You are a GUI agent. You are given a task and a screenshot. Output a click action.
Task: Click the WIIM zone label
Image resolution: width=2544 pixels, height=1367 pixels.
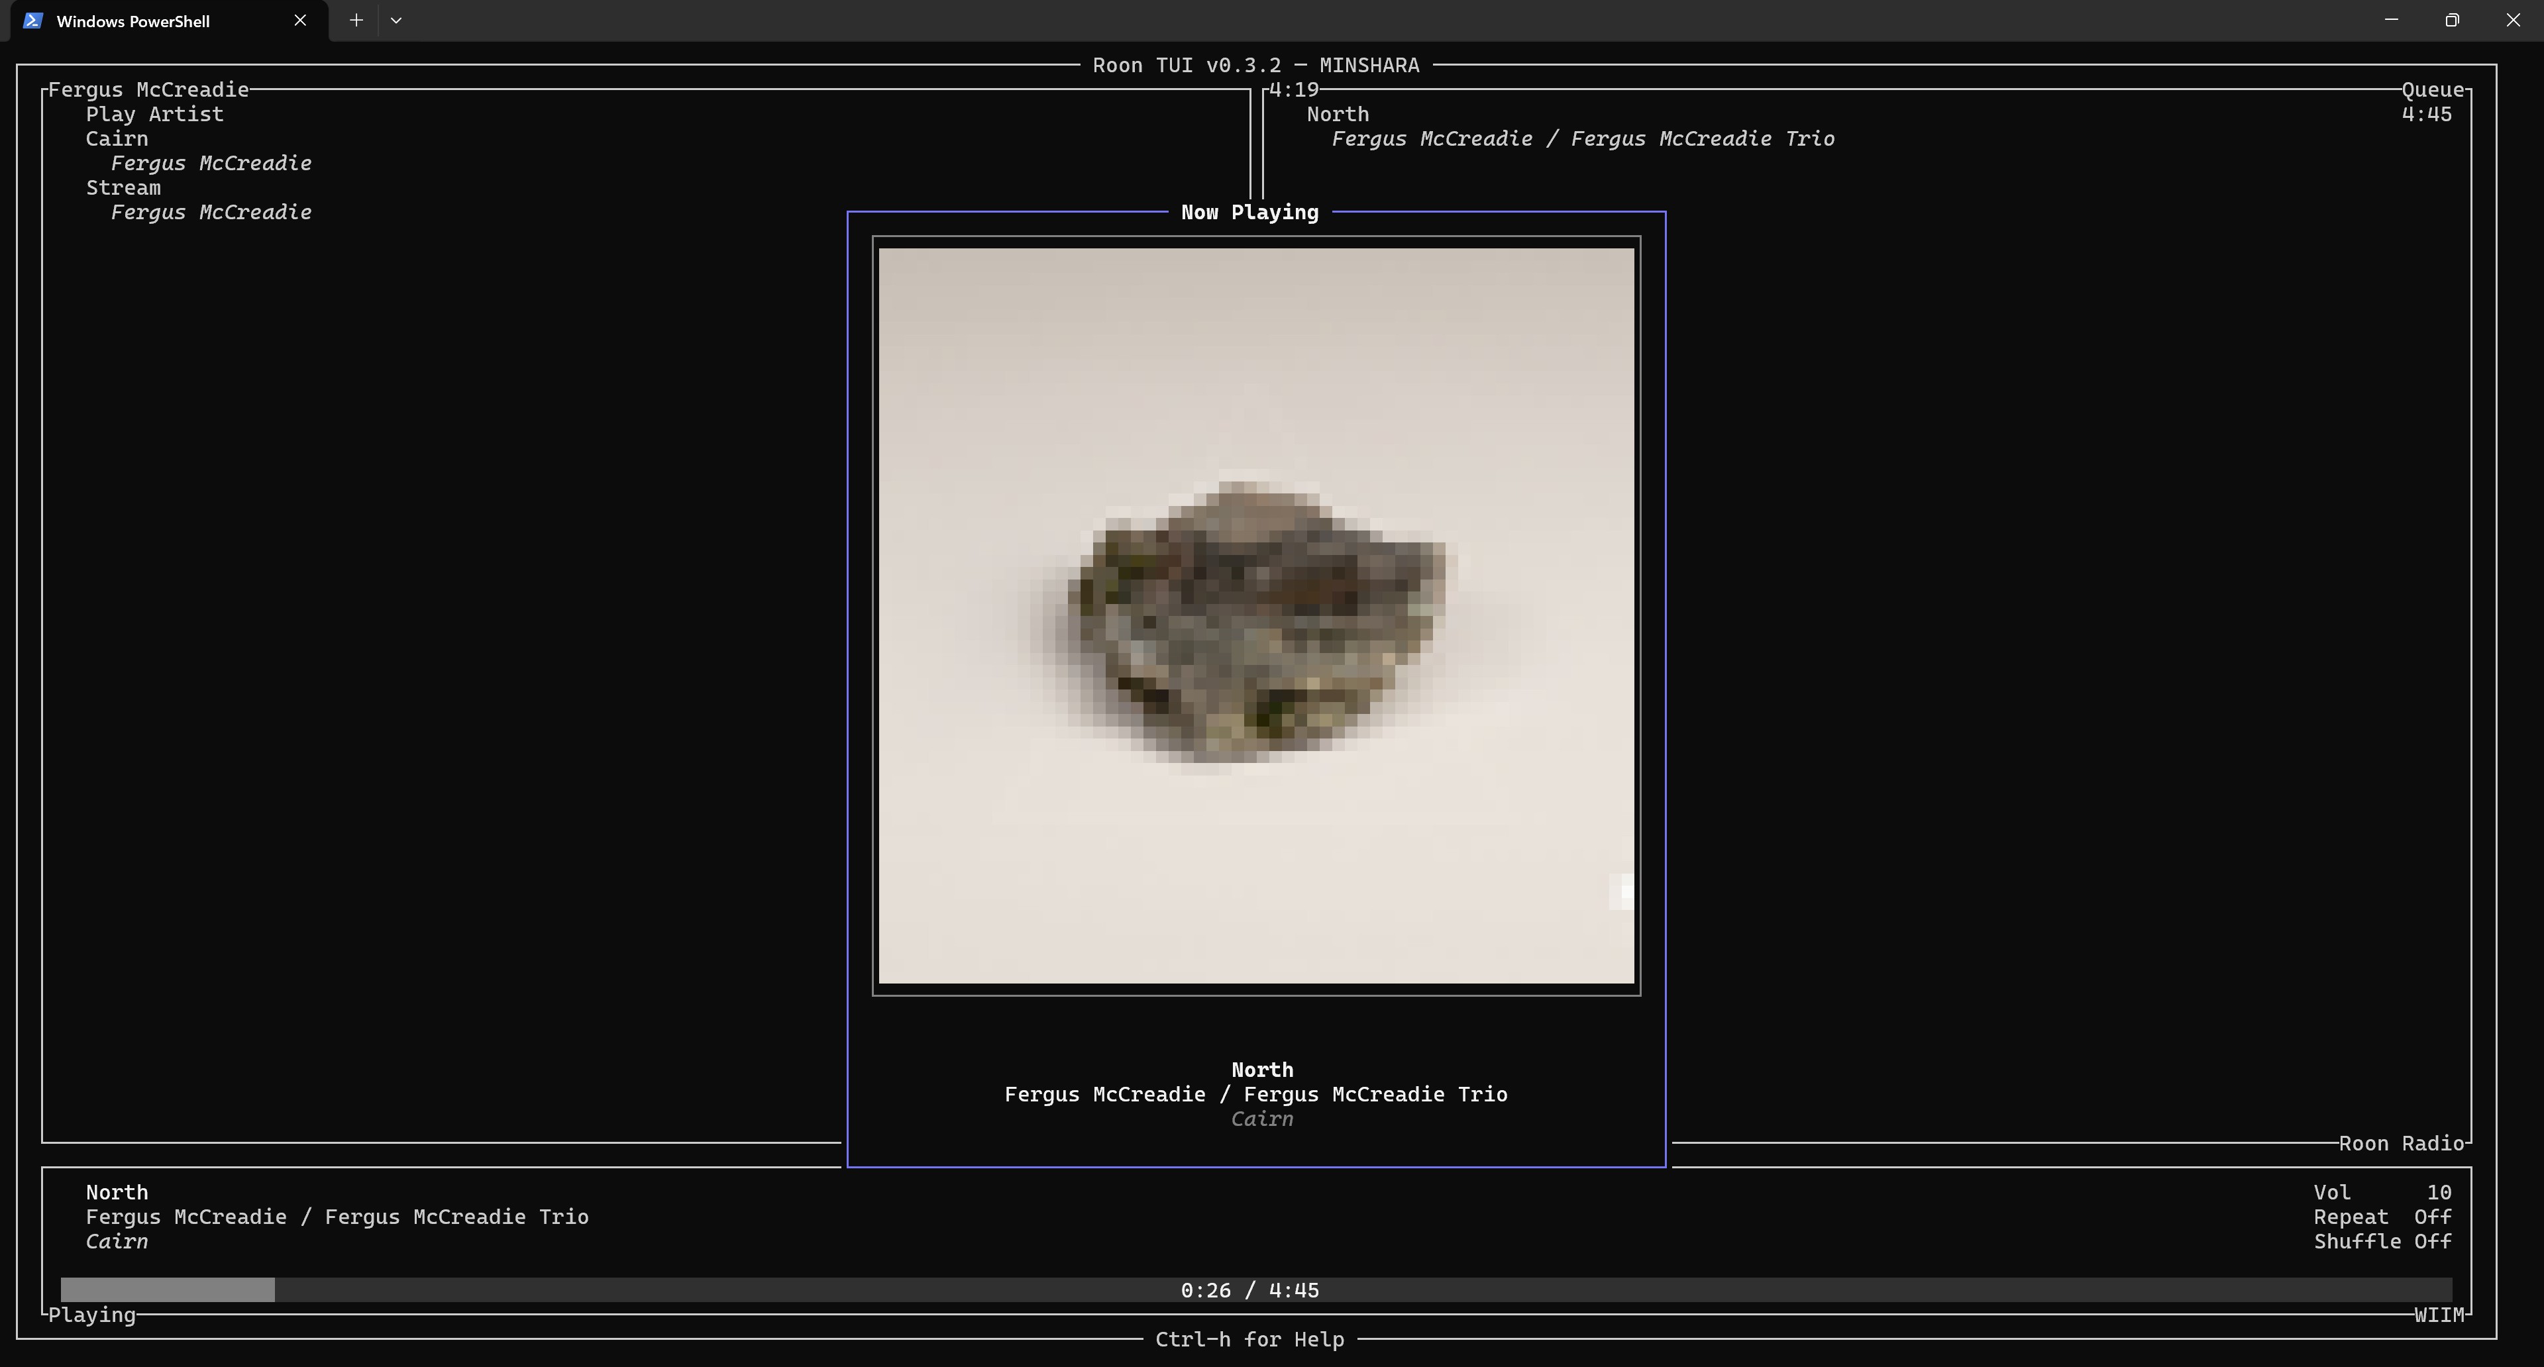click(x=2438, y=1315)
